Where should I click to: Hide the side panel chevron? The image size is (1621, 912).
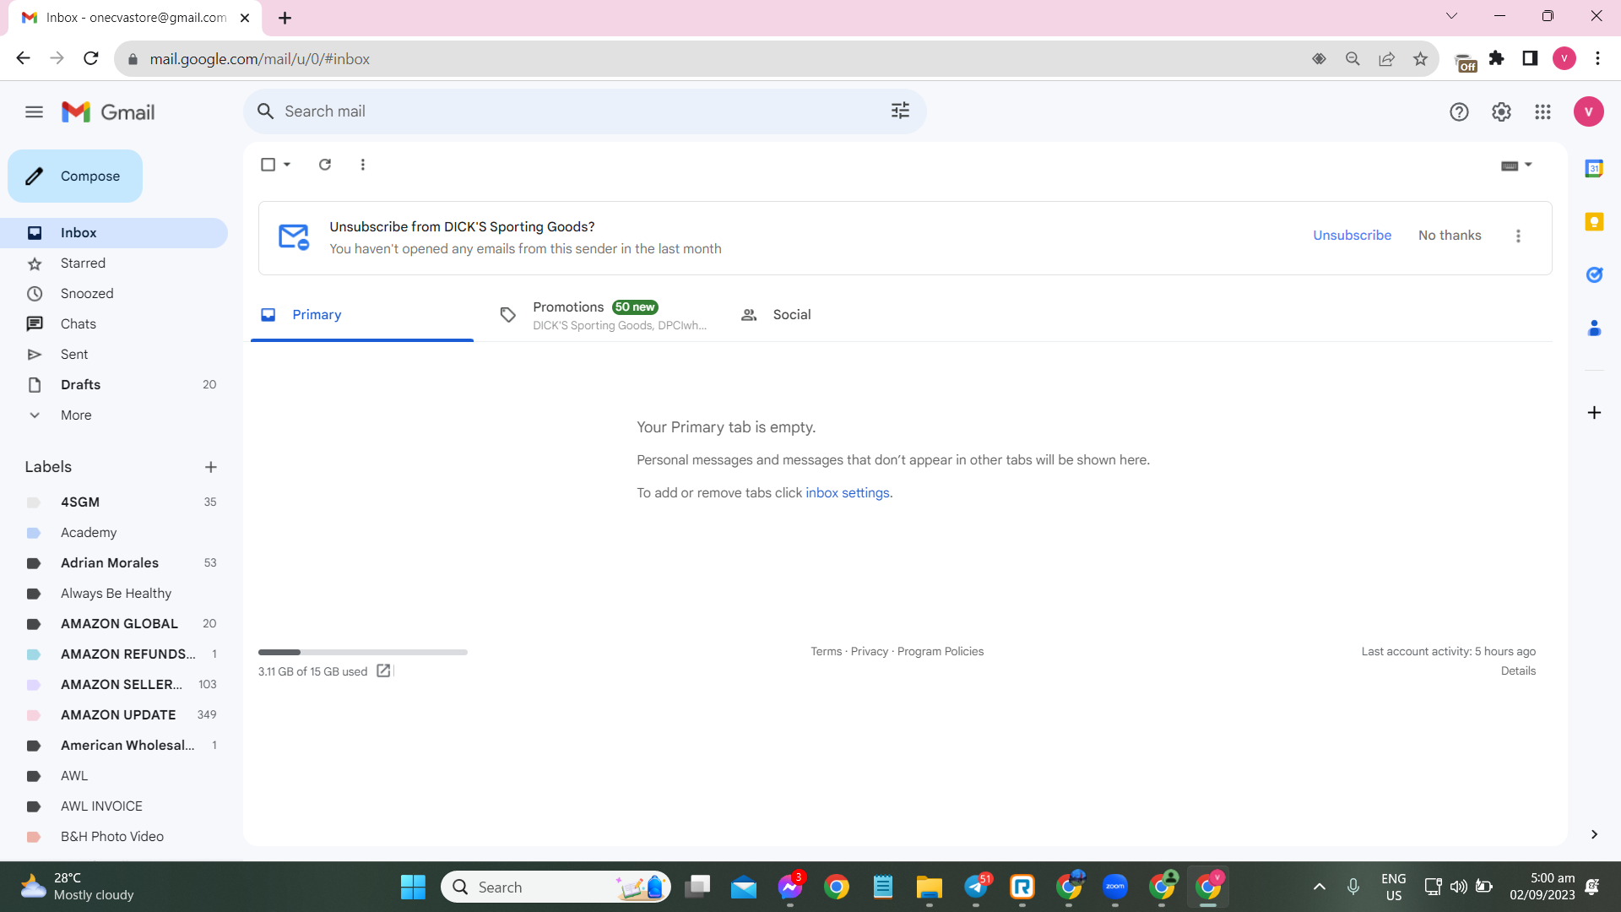(1594, 834)
